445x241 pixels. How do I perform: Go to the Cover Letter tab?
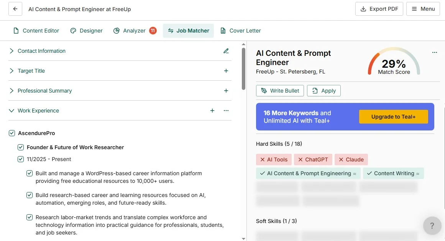click(x=241, y=31)
